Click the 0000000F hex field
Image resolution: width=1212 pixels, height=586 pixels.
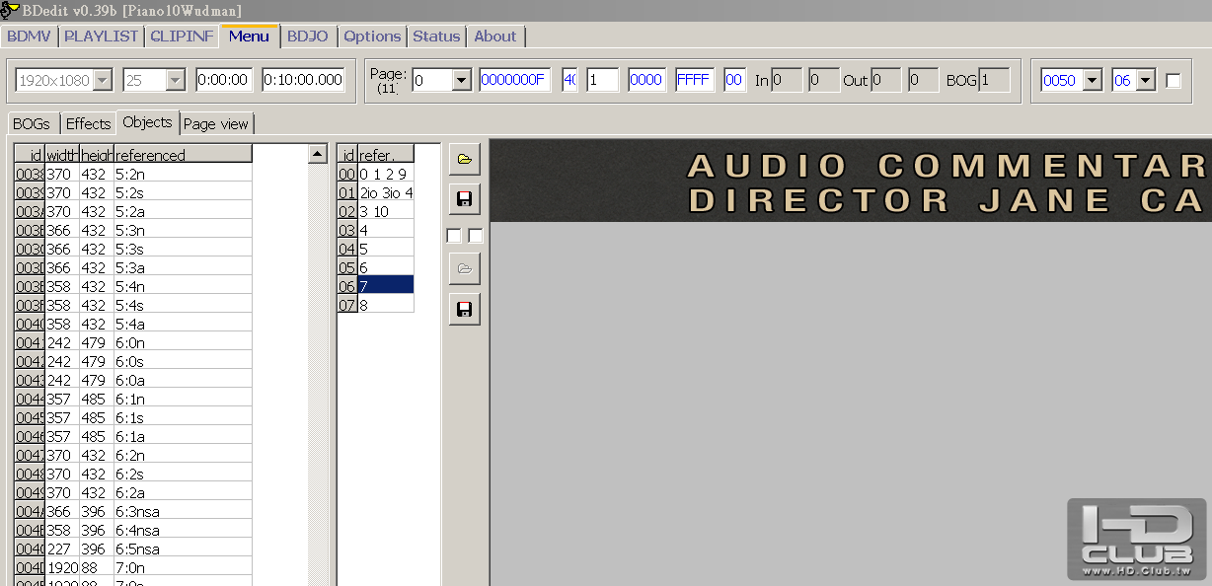(515, 81)
